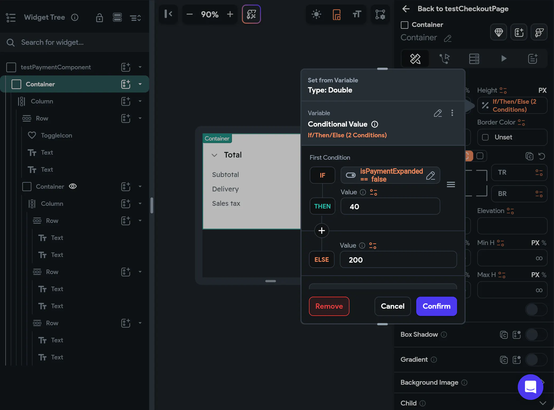Collapse the left panel arrow icon
The image size is (554, 410).
(168, 14)
